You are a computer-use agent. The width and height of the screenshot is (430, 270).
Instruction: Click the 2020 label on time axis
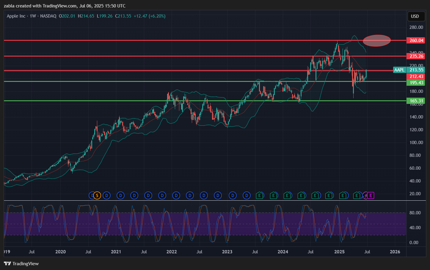[x=60, y=252]
